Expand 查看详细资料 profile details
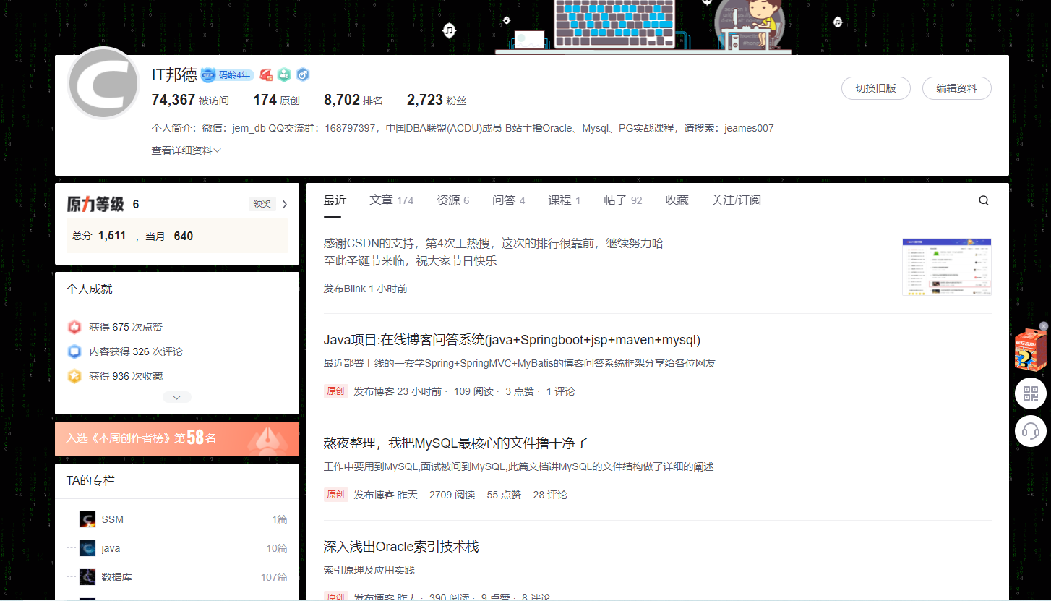This screenshot has height=601, width=1051. pos(186,150)
